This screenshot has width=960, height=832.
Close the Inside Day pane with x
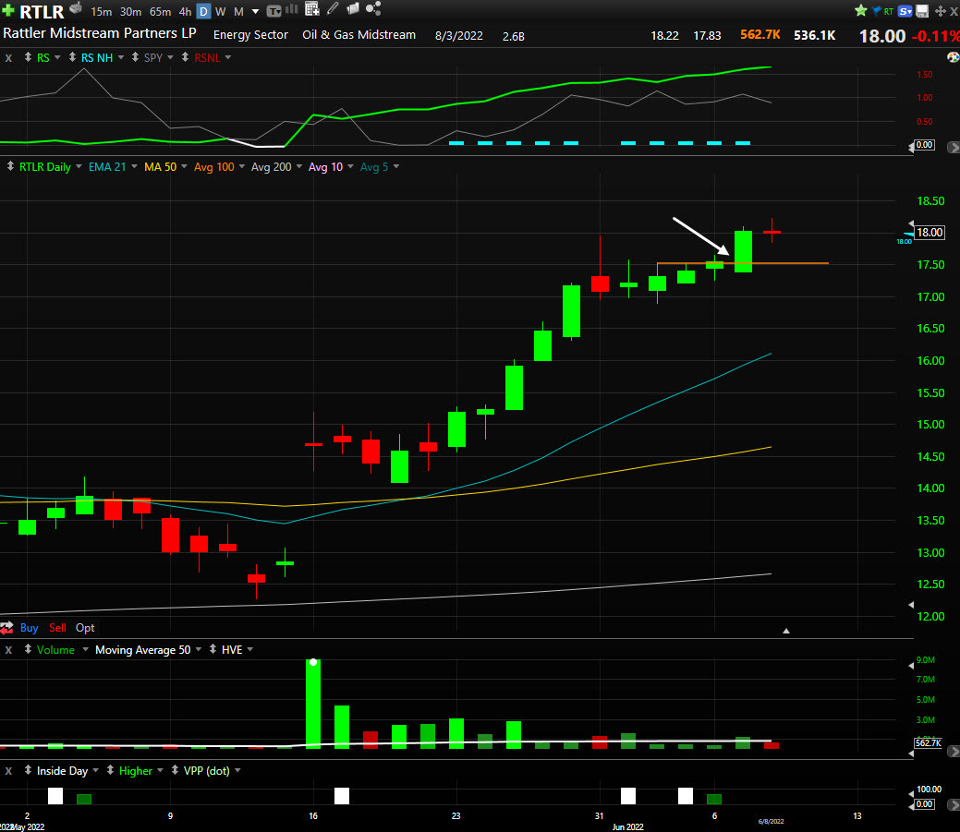click(x=8, y=771)
